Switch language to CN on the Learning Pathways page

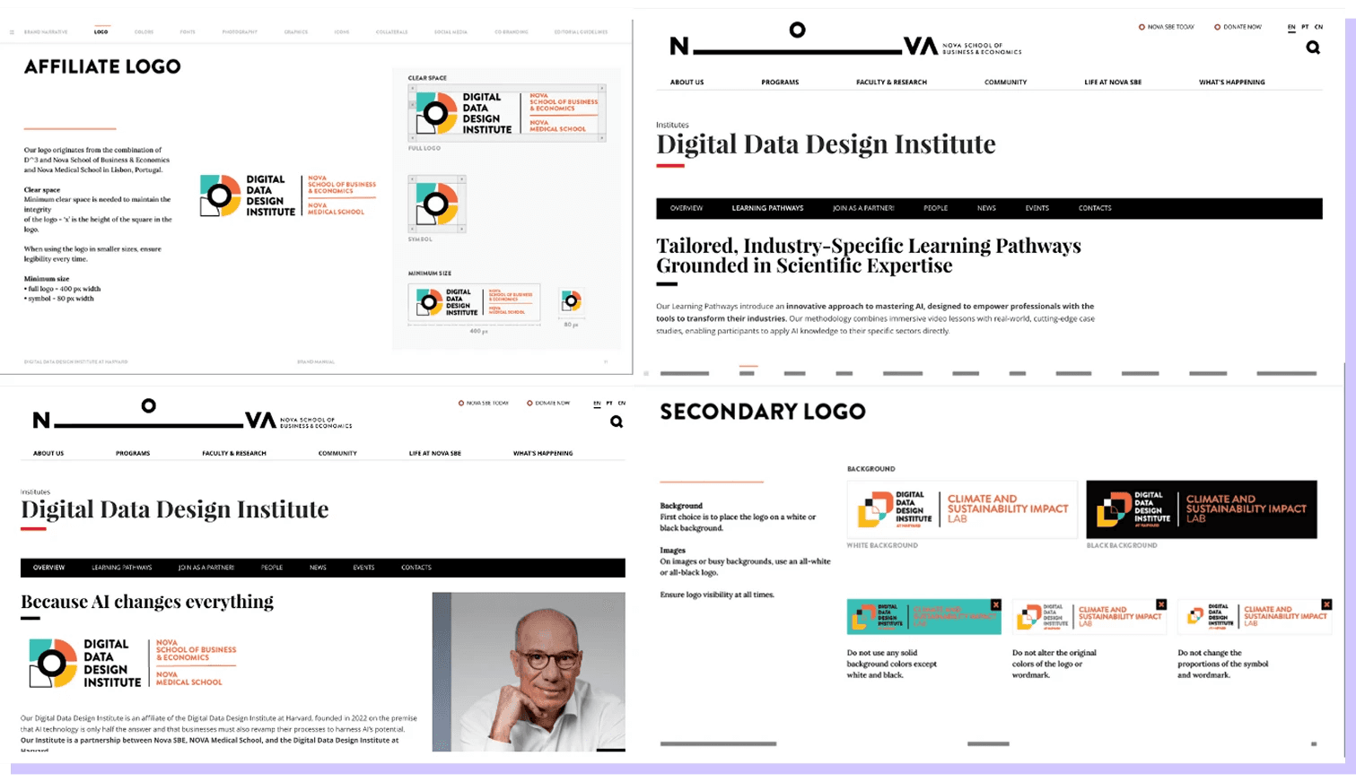click(x=1318, y=27)
